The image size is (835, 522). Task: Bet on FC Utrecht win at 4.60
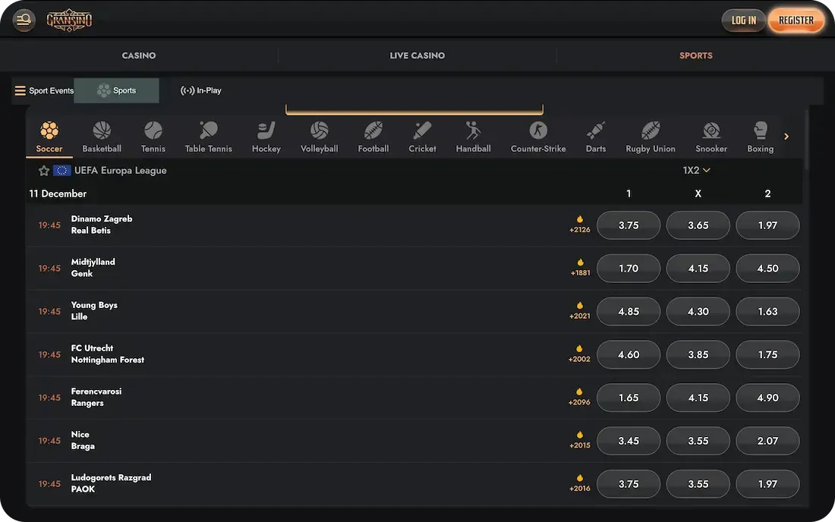(629, 354)
